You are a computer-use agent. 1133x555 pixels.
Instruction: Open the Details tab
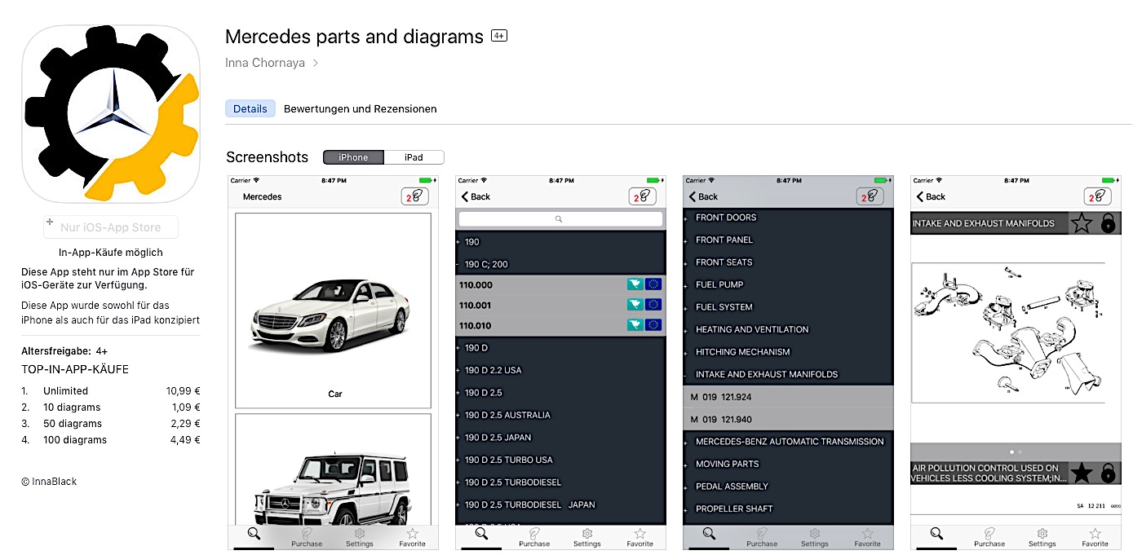tap(250, 108)
